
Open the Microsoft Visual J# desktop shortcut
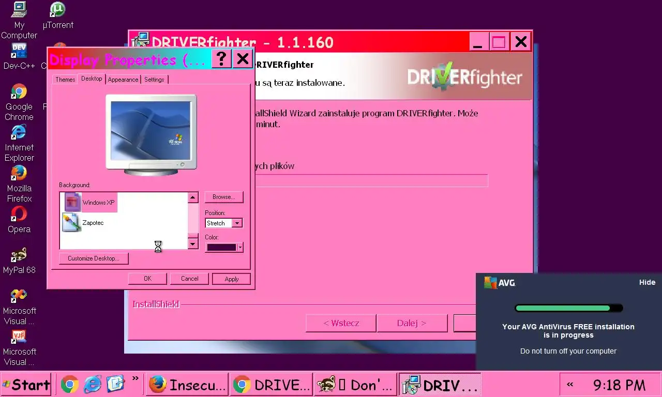[x=19, y=347]
